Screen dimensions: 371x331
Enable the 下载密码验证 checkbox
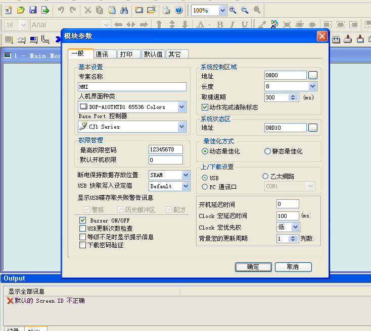coord(83,245)
